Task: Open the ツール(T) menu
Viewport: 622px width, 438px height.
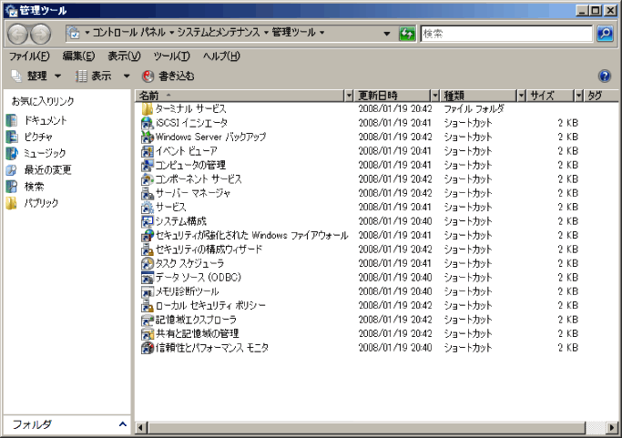Action: point(172,56)
